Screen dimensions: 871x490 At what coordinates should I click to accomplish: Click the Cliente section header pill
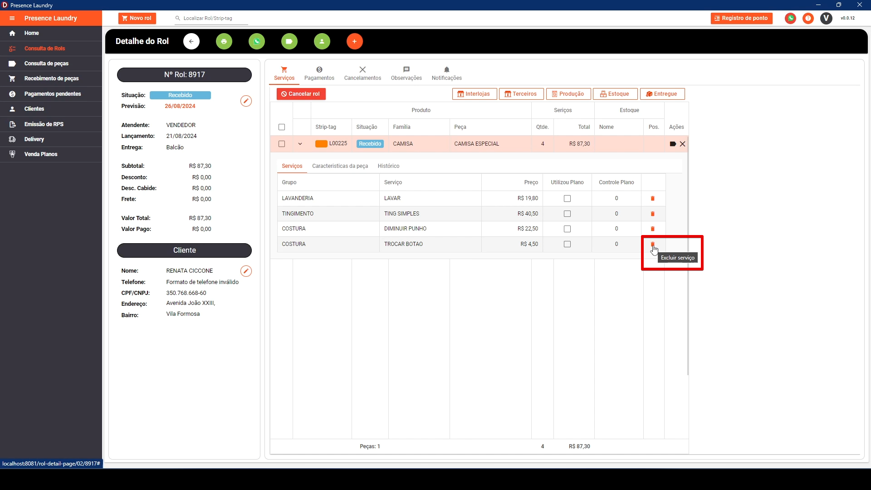click(184, 250)
